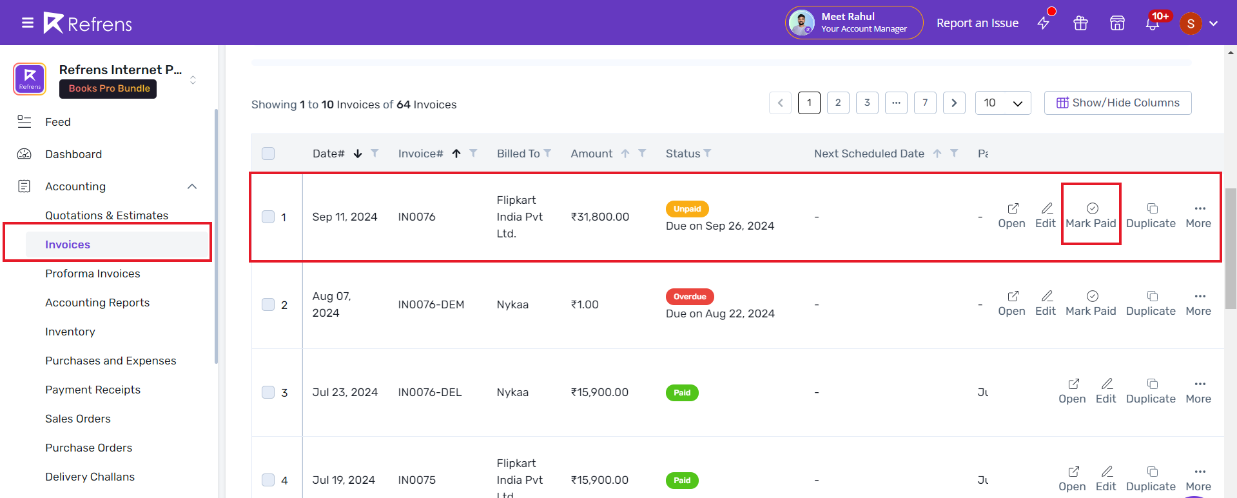Open the Invoice# column filter
The height and width of the screenshot is (498, 1237).
pos(473,153)
